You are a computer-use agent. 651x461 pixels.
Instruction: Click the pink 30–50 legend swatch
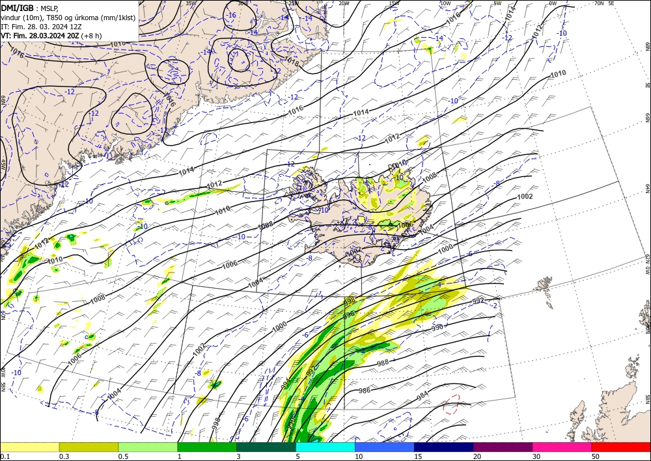(562, 447)
